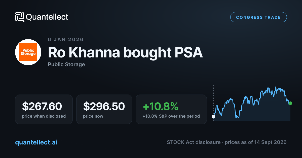Click the Public Storage company subtitle
Viewport: 302px width, 158px height.
click(66, 64)
